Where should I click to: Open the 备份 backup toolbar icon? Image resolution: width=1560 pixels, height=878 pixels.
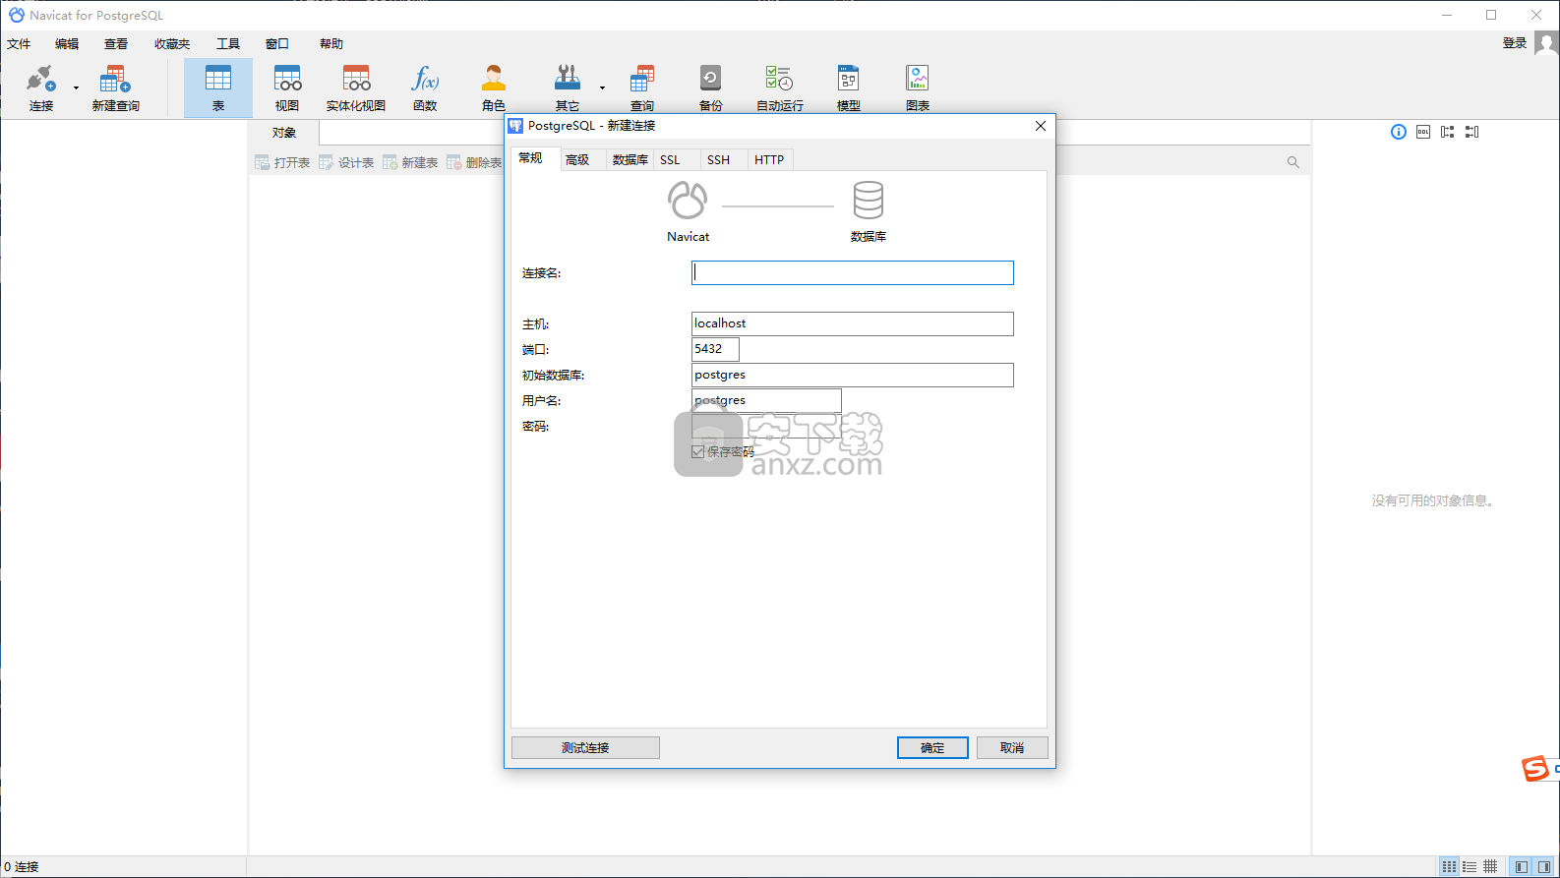tap(710, 88)
